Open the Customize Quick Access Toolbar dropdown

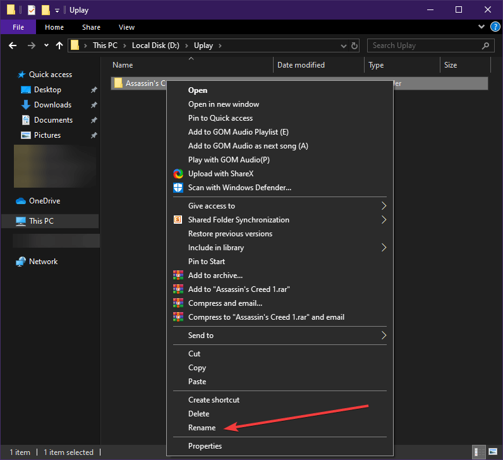click(57, 11)
